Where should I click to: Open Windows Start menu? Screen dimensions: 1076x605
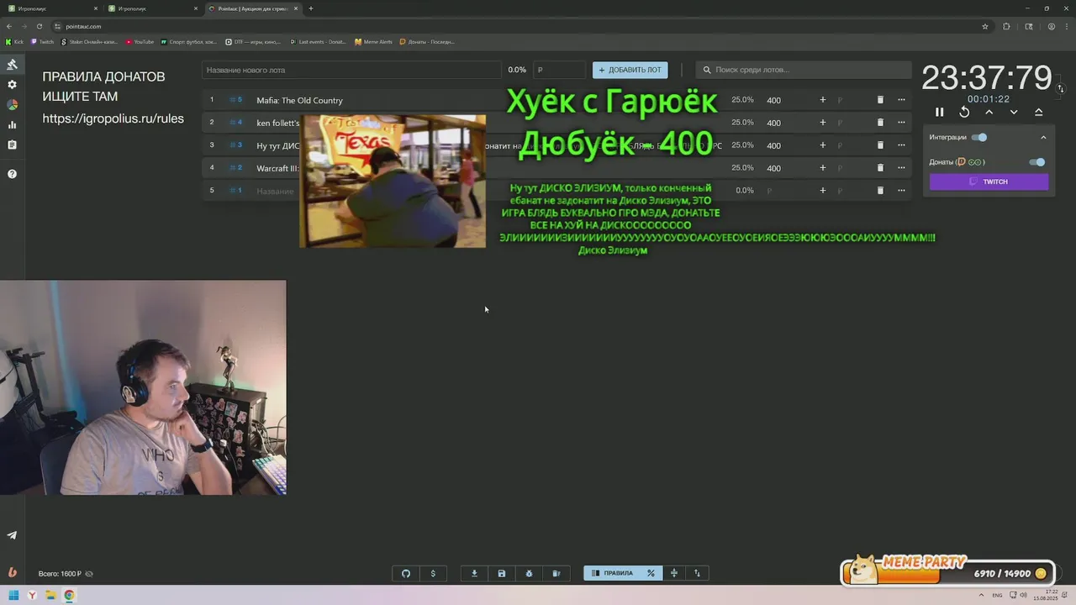pos(13,596)
